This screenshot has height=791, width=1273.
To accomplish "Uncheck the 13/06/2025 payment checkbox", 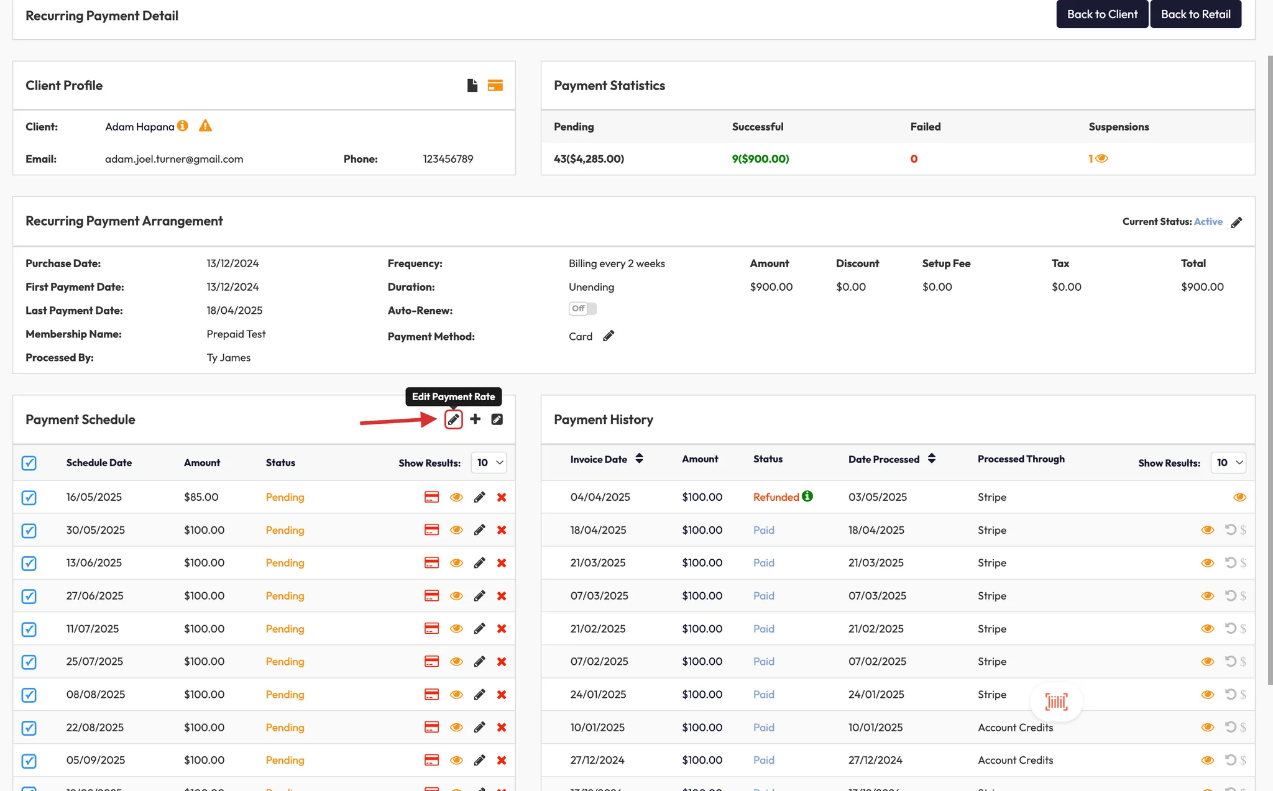I will [x=29, y=564].
